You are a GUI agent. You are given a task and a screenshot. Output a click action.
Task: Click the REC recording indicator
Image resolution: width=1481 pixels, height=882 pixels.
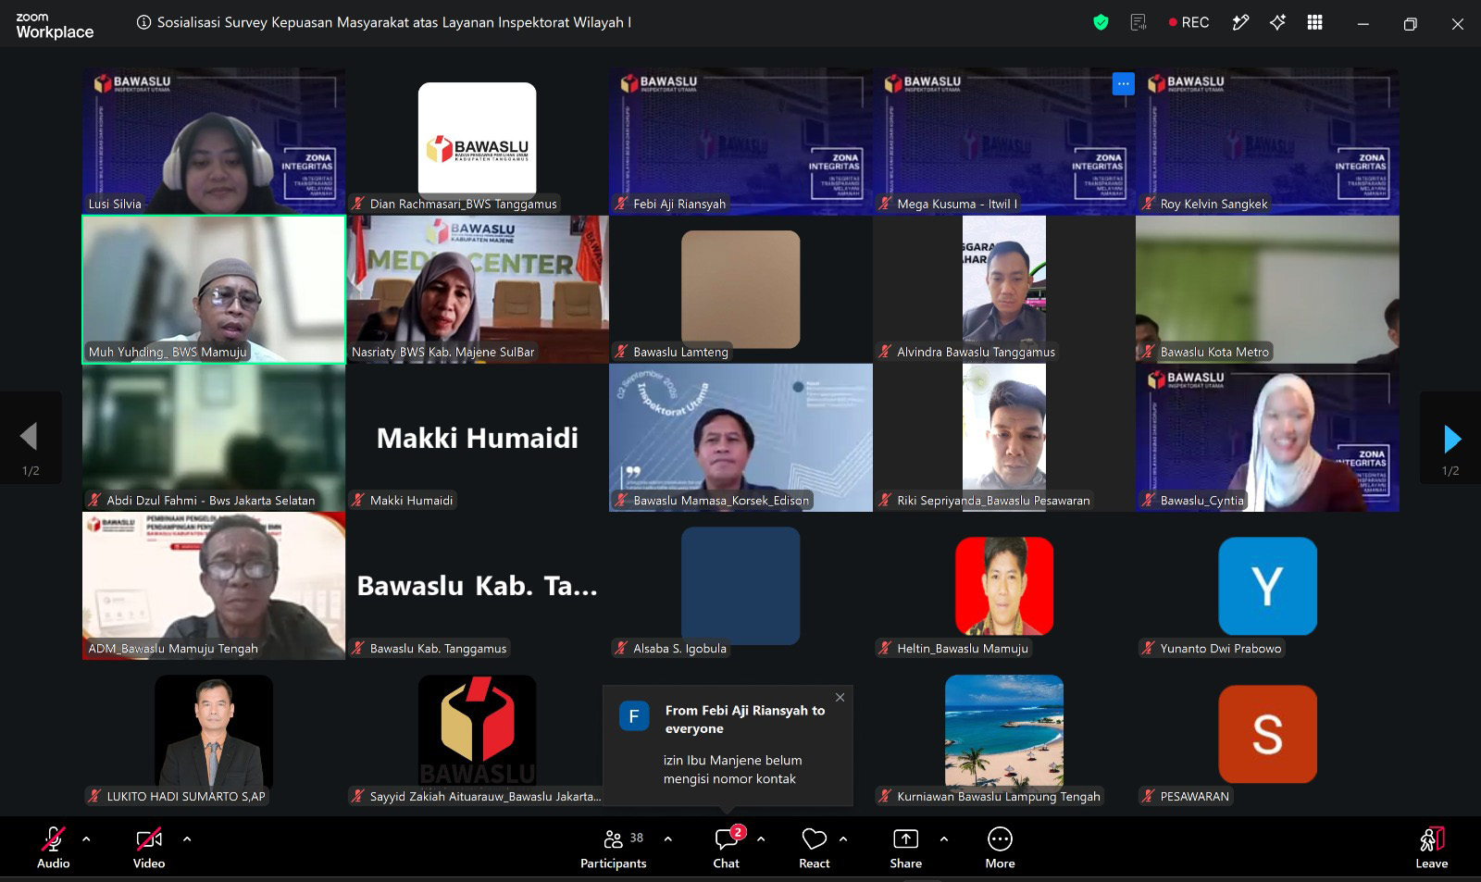tap(1189, 23)
